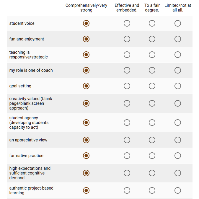The image size is (199, 199).
Task: Choose 'Effective and embedded' for student agency
Action: click(127, 123)
